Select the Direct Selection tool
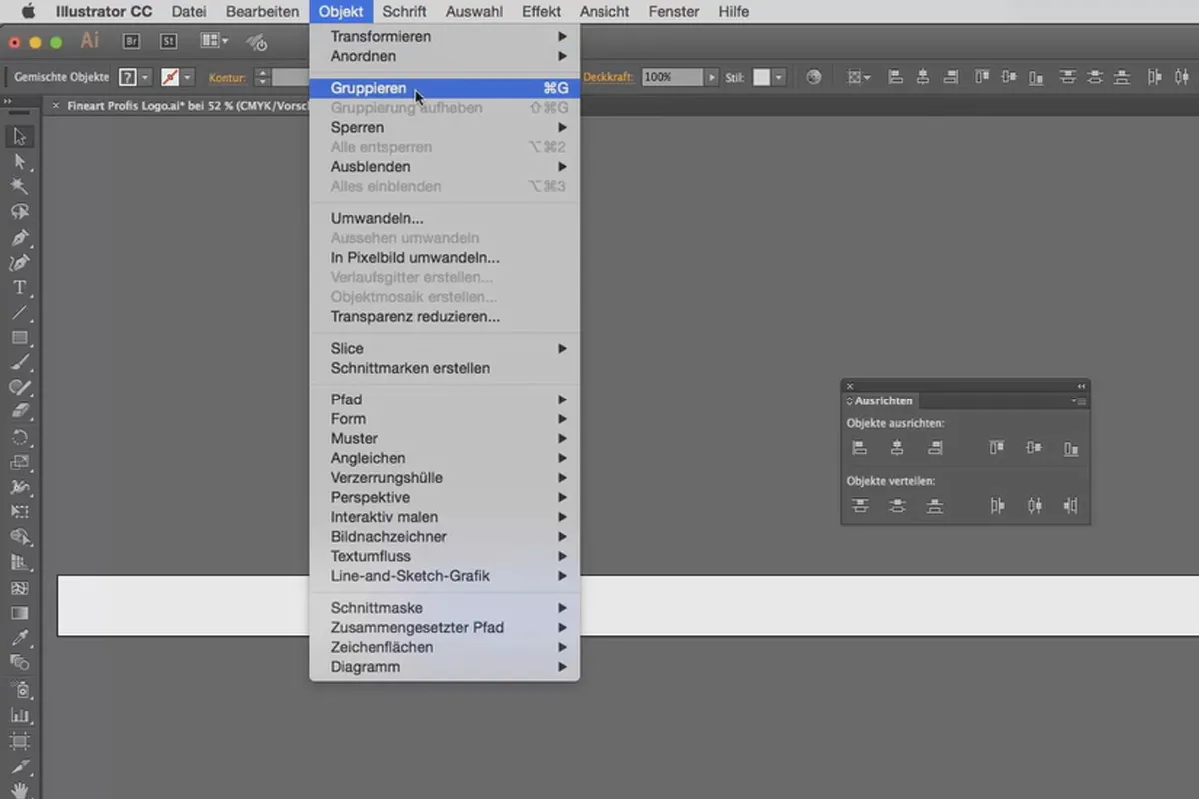Image resolution: width=1199 pixels, height=799 pixels. pyautogui.click(x=19, y=161)
